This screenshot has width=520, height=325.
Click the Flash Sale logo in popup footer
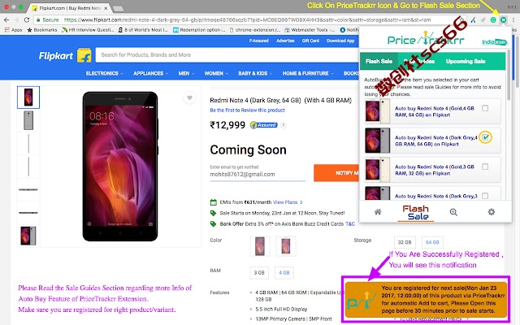415,213
